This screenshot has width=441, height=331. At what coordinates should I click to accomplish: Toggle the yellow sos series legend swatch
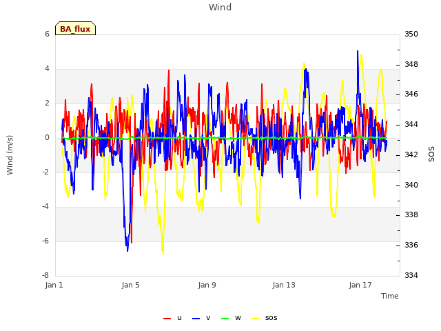coord(256,319)
